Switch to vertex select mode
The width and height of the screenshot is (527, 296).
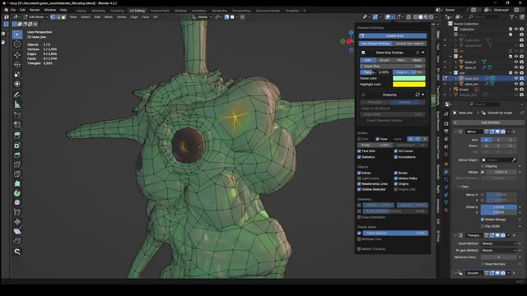(x=53, y=16)
